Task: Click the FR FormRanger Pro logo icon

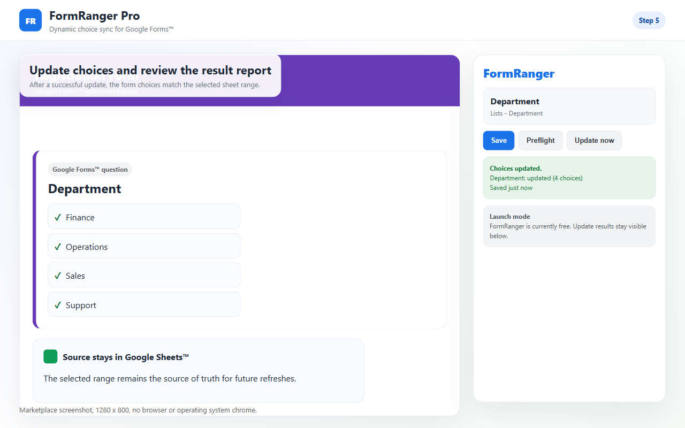Action: [31, 20]
